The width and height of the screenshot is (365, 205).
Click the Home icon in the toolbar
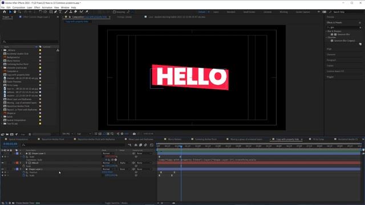point(4,11)
